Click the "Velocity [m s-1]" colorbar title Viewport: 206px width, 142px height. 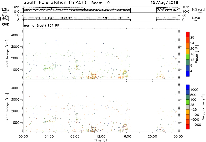point(203,107)
